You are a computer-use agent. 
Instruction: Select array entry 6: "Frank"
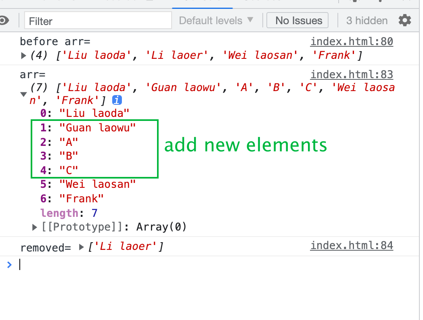(72, 199)
